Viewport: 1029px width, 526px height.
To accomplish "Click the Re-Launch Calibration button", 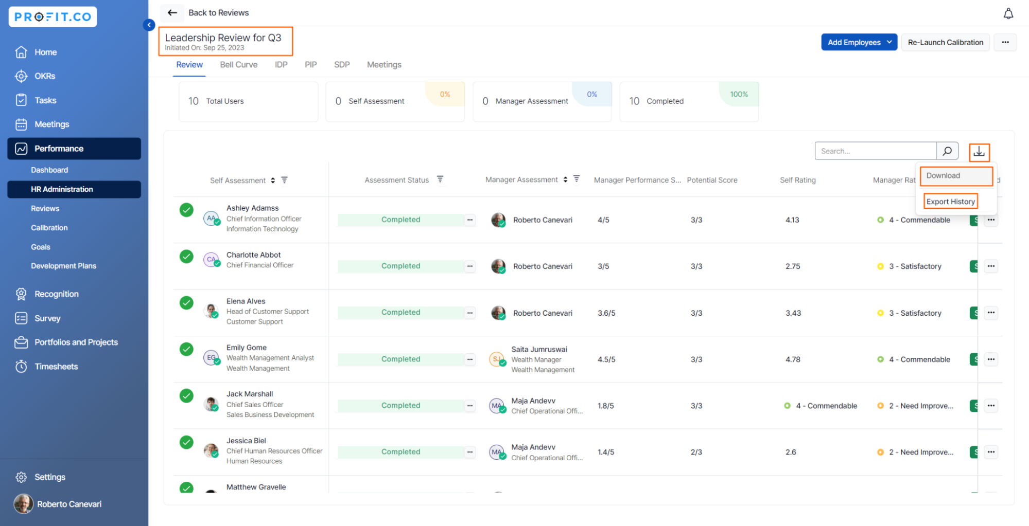I will 945,42.
